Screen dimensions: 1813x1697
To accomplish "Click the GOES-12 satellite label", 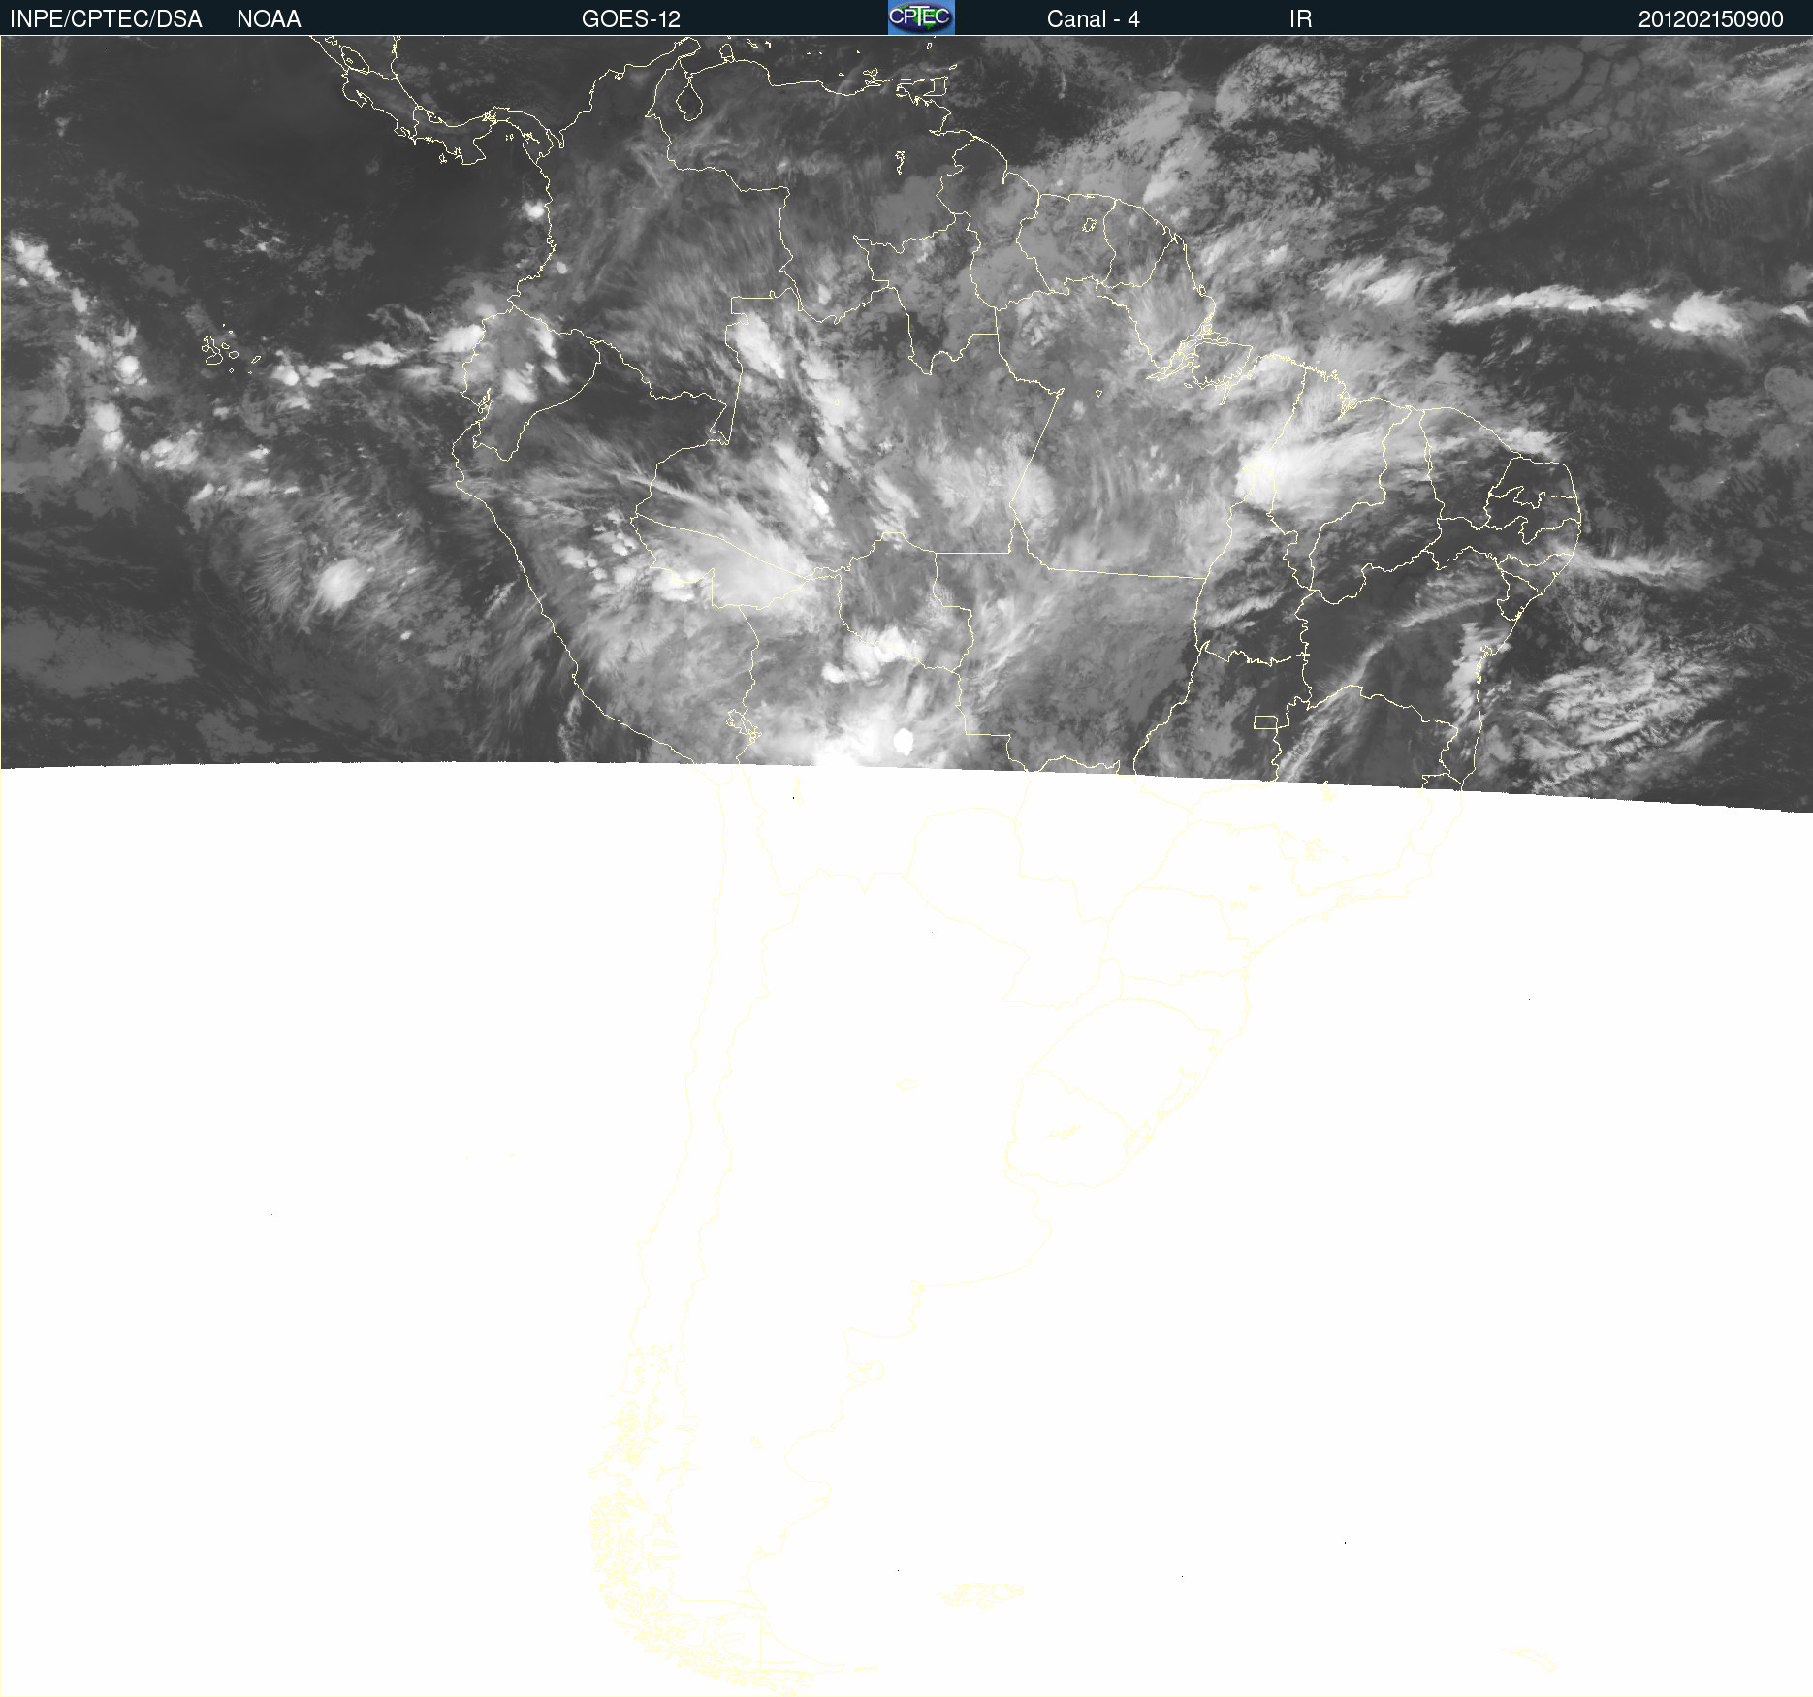I will click(631, 19).
